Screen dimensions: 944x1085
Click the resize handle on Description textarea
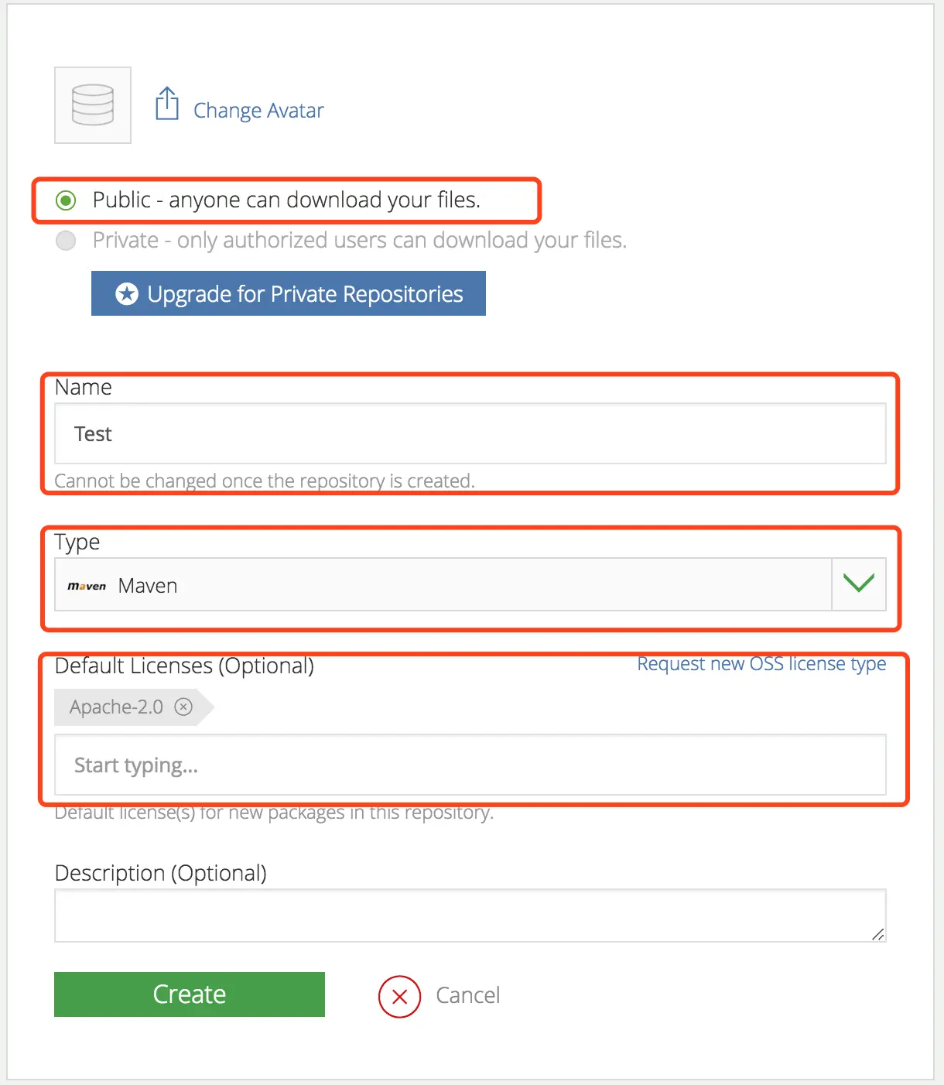click(x=878, y=936)
